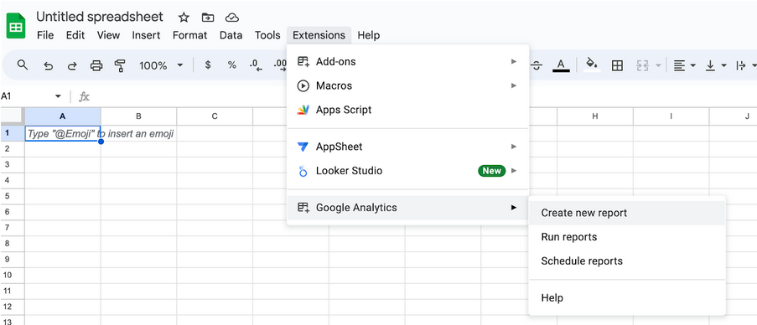Viewport: 757px width, 325px height.
Task: Click the search magnifier icon in toolbar
Action: pos(22,64)
